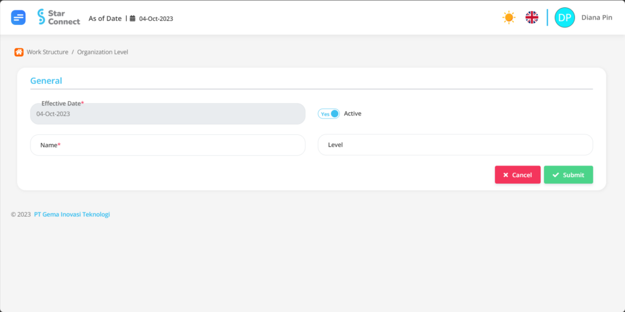Focus the Name input field

[168, 145]
